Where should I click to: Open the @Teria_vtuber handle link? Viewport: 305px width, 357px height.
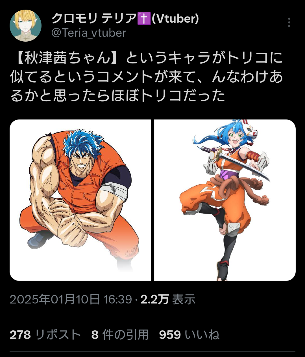click(x=89, y=33)
